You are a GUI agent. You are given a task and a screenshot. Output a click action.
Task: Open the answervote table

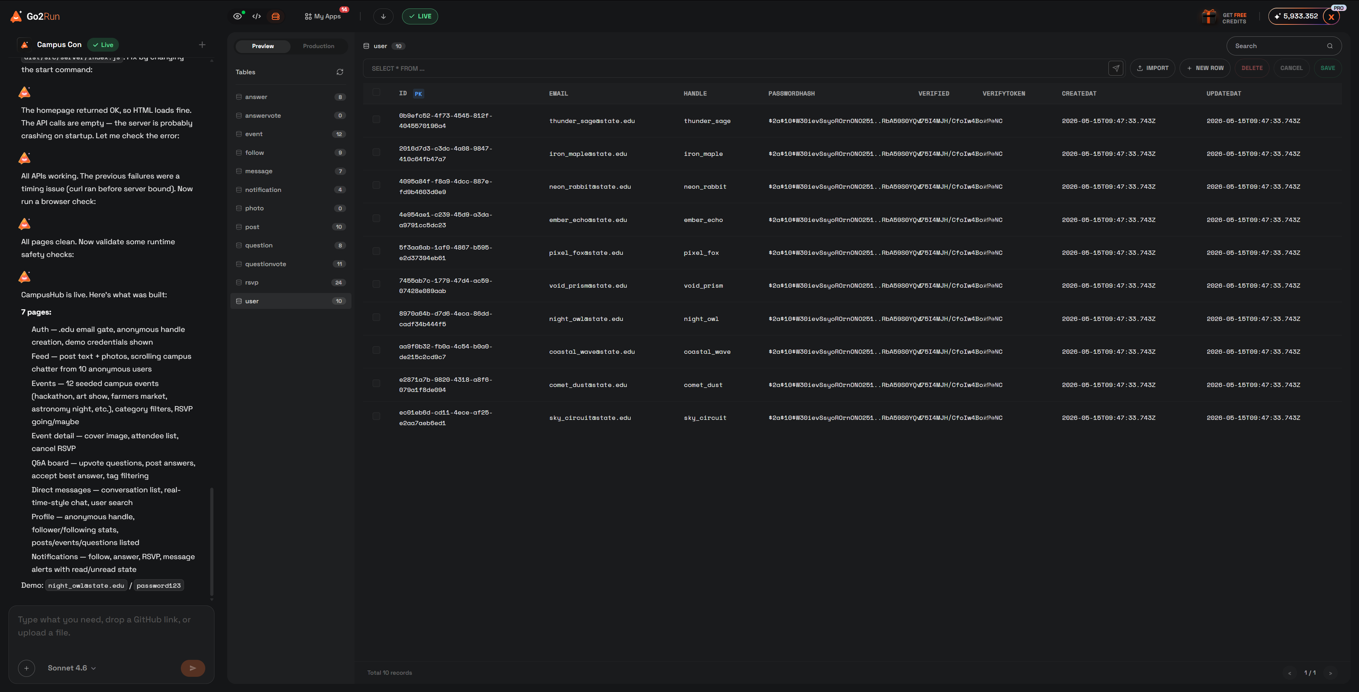(291, 116)
